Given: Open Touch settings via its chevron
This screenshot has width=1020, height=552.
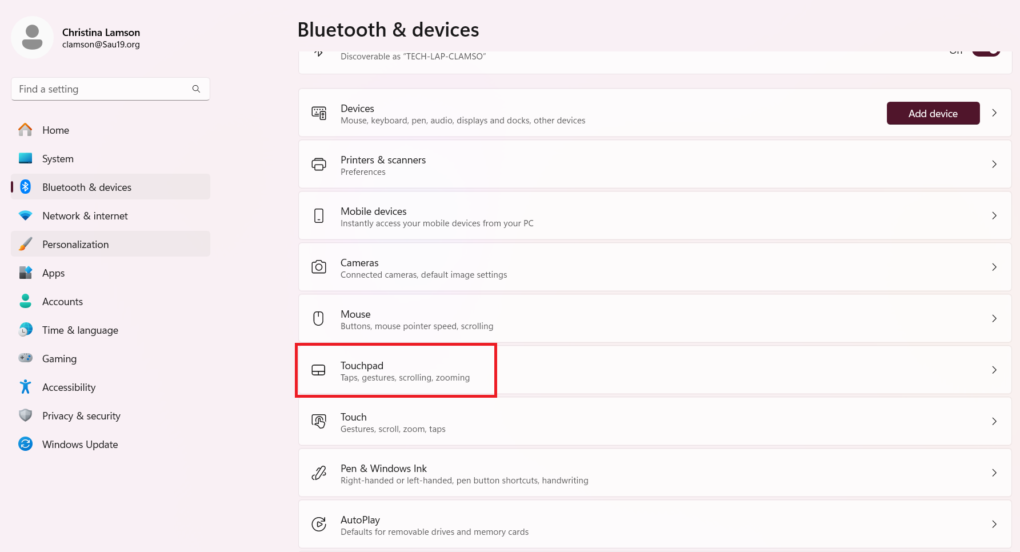Looking at the screenshot, I should [994, 421].
